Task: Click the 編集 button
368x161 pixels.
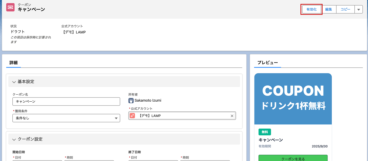Action: [x=329, y=9]
